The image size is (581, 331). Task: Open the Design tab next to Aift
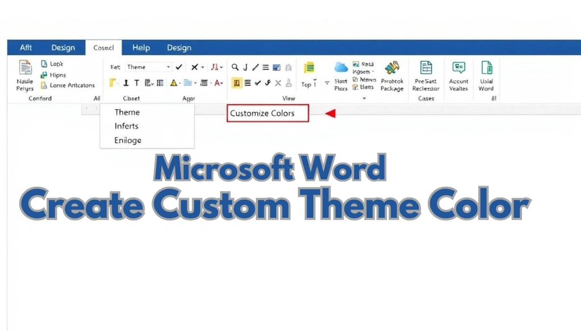[63, 48]
